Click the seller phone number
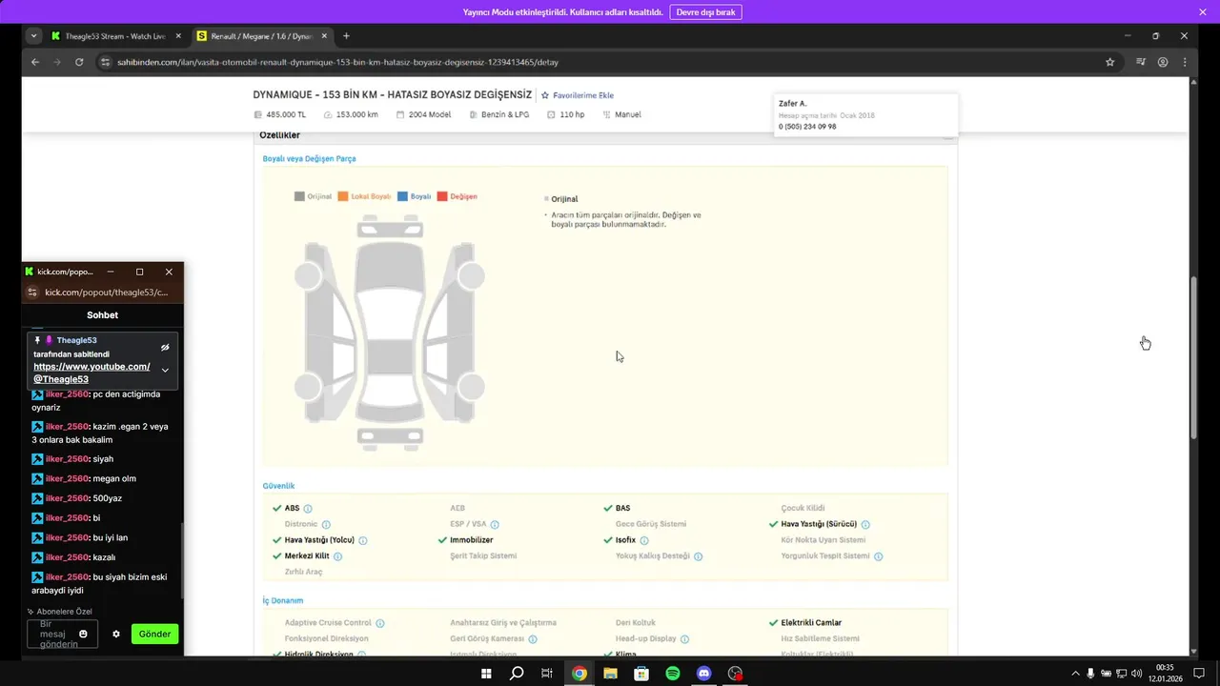 pyautogui.click(x=807, y=127)
